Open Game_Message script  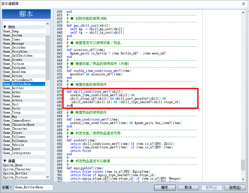pos(24,43)
